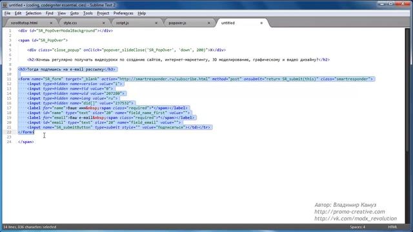The image size is (413, 232).
Task: Click the closing </form> tag
Action: [x=26, y=132]
